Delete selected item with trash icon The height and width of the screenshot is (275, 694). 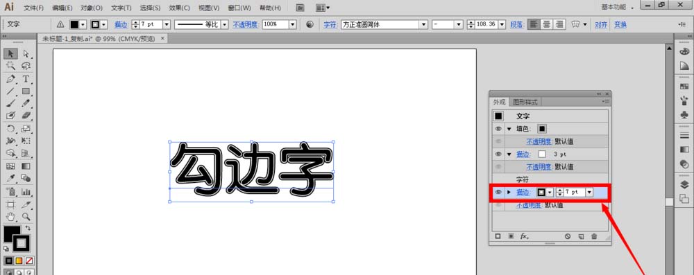click(594, 236)
